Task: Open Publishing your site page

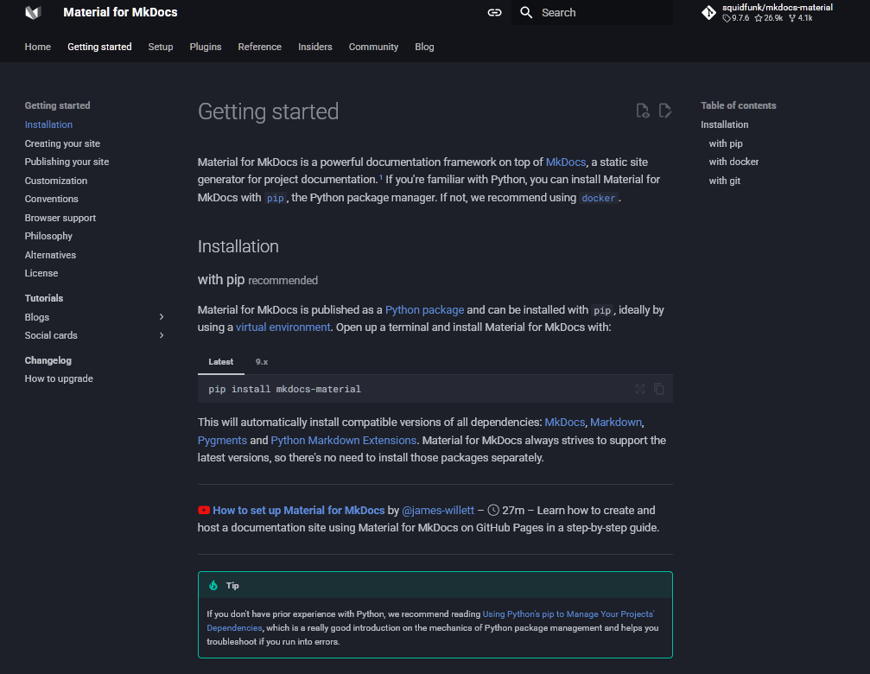Action: click(67, 162)
